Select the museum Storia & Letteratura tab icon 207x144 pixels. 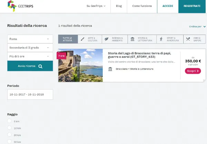(x=132, y=39)
